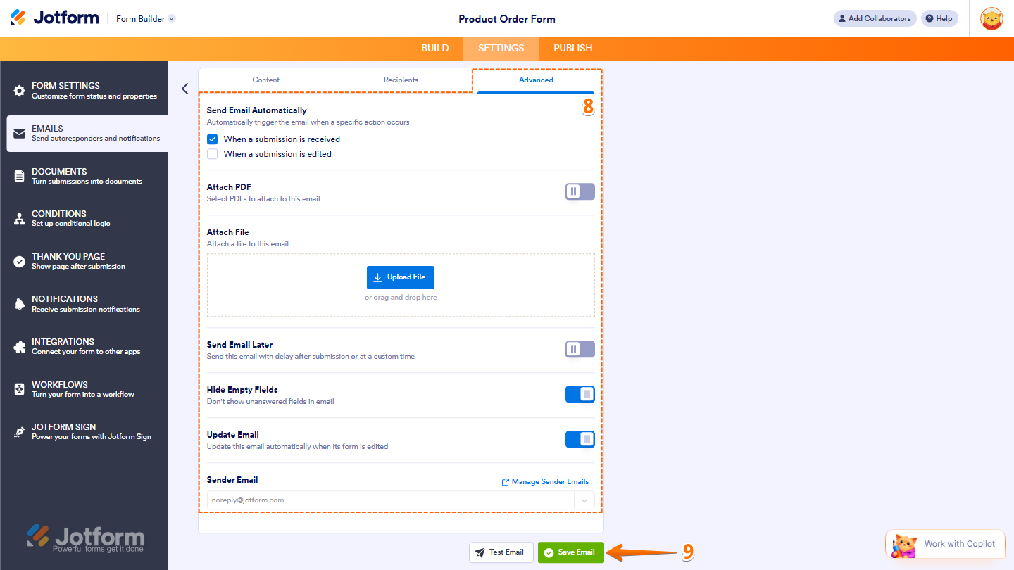Uncheck 'When a submission is received'
The image size is (1014, 570).
[212, 139]
